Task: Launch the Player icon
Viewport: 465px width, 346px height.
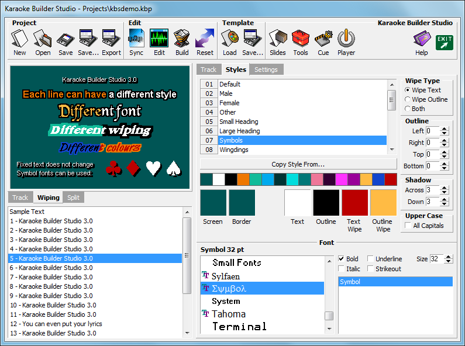Action: point(346,43)
